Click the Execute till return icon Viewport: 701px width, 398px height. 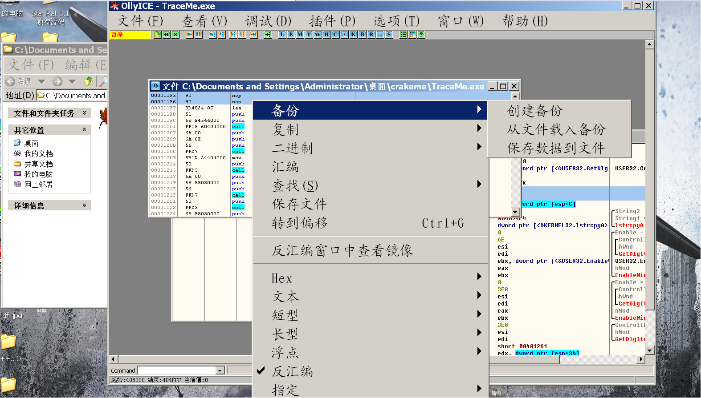[x=253, y=34]
